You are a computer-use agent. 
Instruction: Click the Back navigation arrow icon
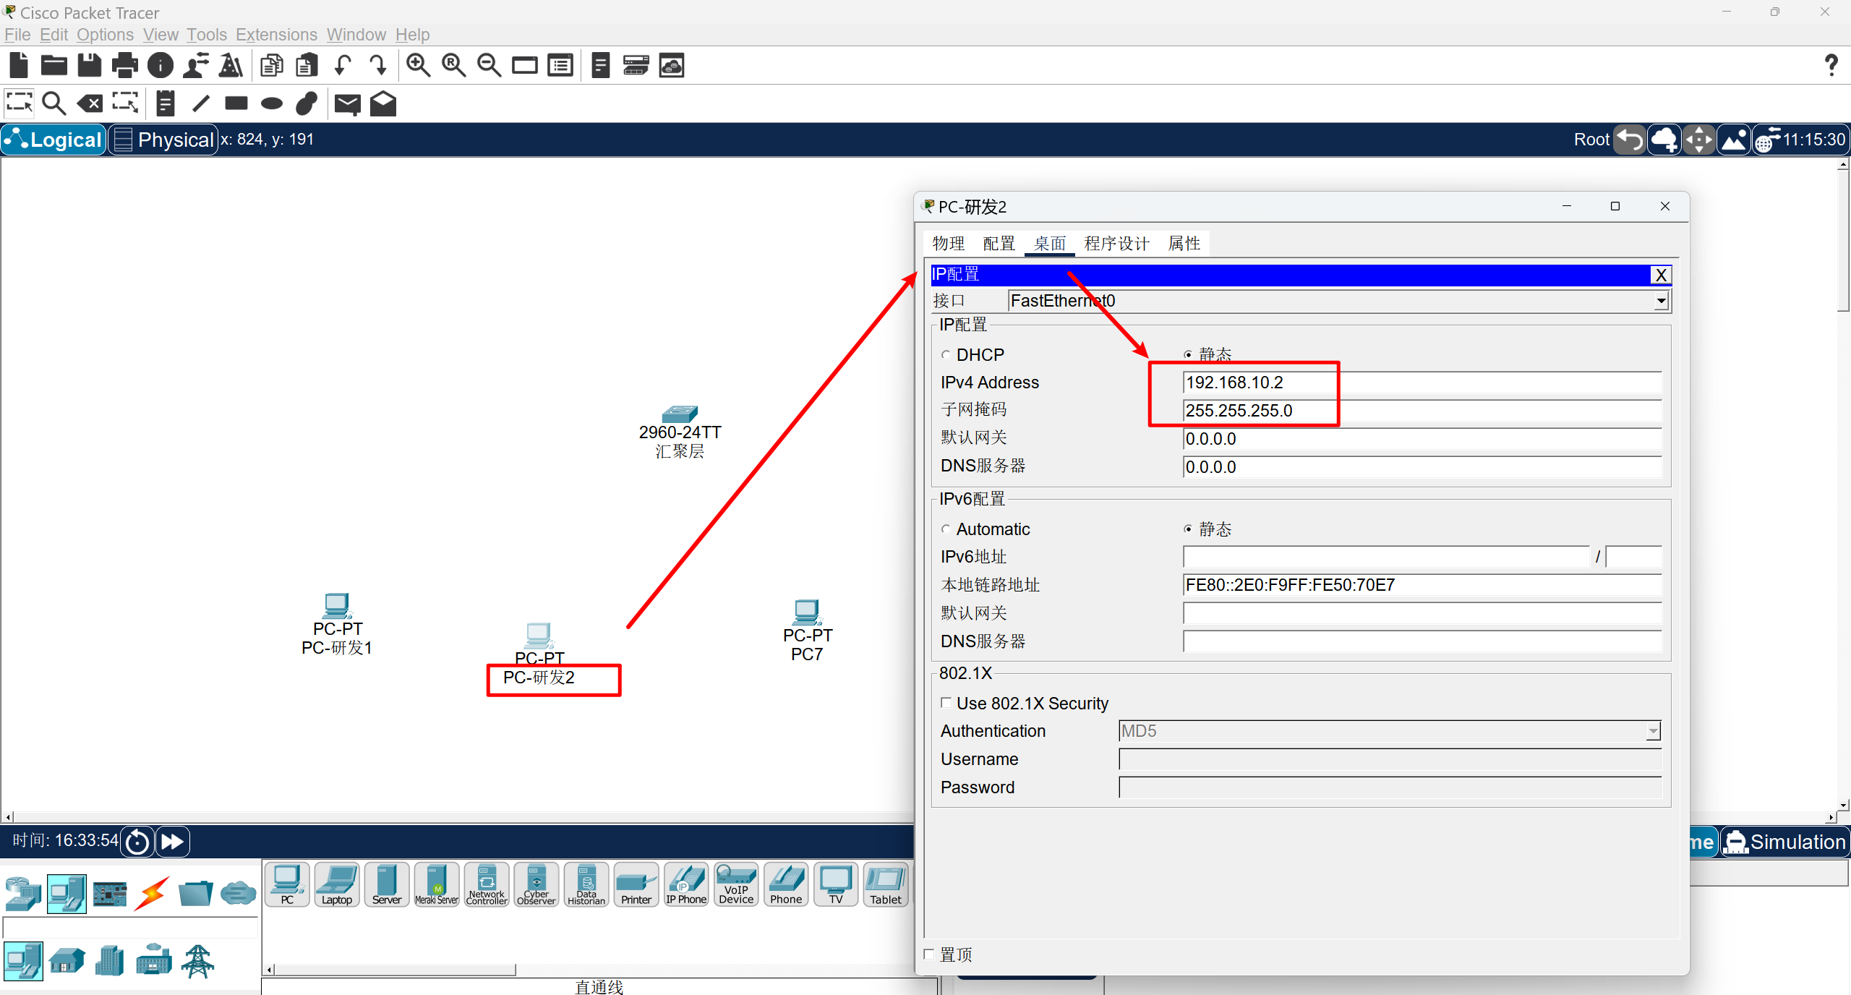1630,140
